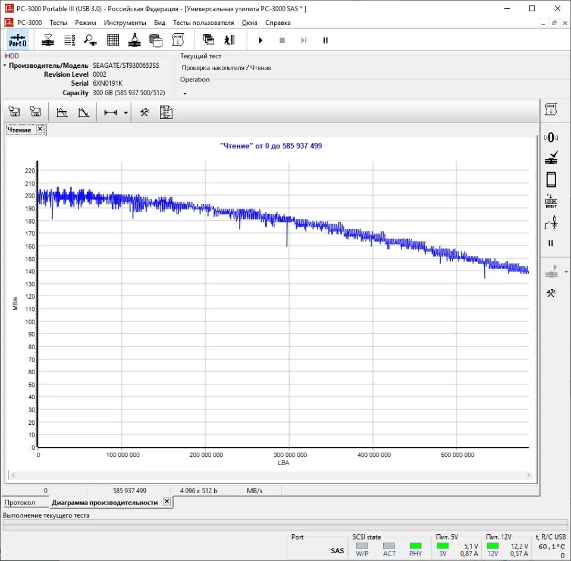
Task: Click the device rectangle icon in the sidebar
Action: tap(551, 180)
